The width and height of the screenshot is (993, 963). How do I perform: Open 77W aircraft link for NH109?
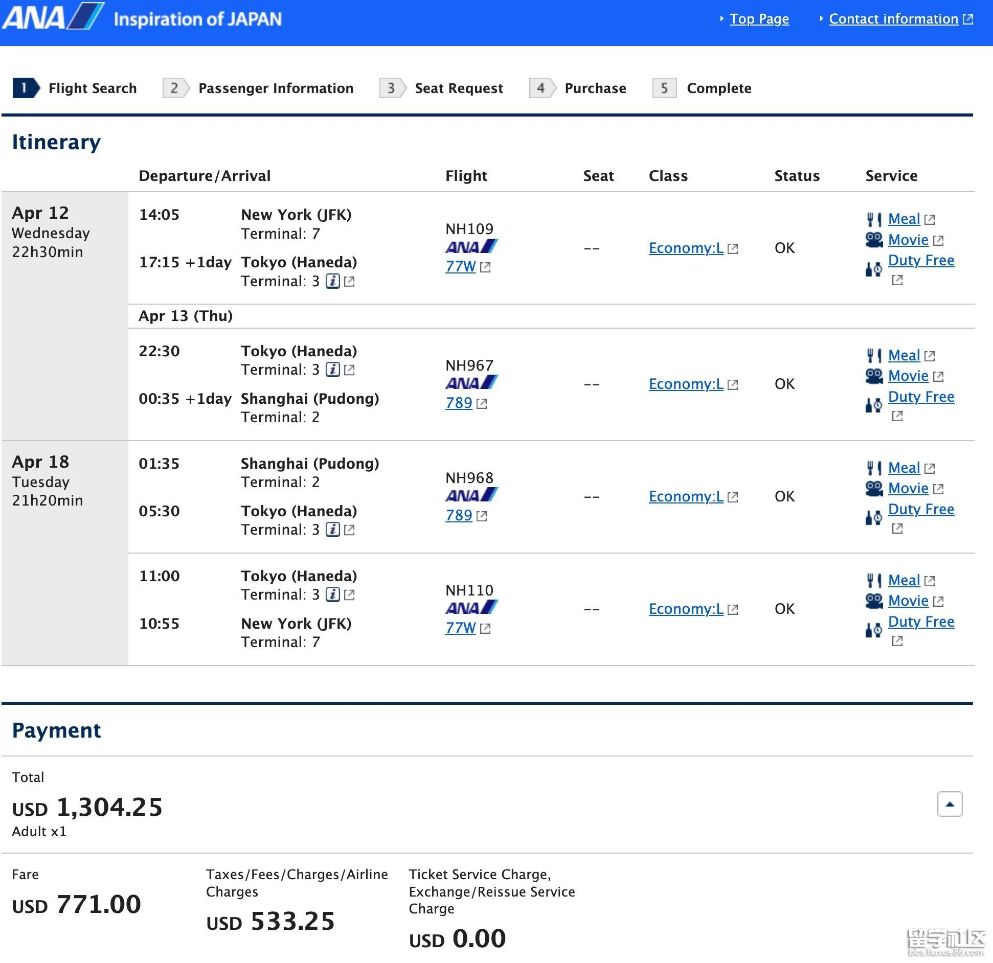pos(461,266)
